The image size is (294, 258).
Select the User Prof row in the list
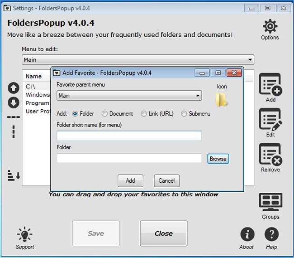click(37, 111)
